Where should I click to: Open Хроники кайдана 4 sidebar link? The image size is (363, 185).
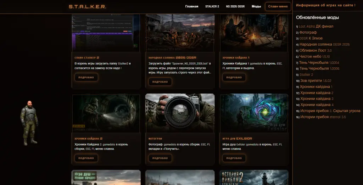pyautogui.click(x=317, y=105)
